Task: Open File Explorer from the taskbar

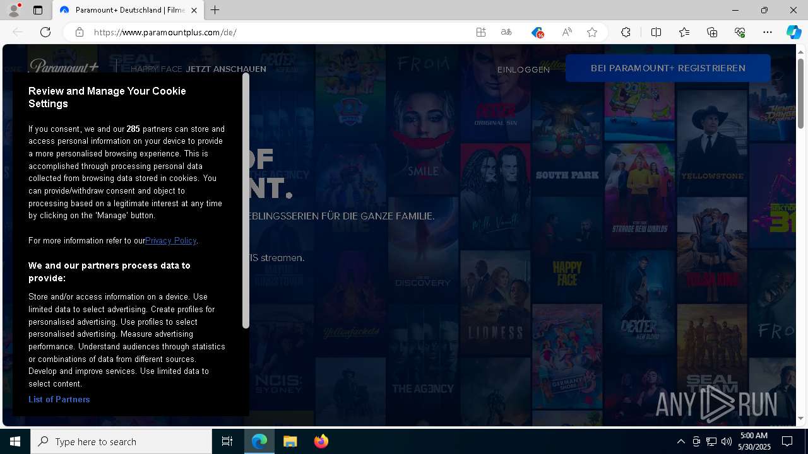Action: 290,441
